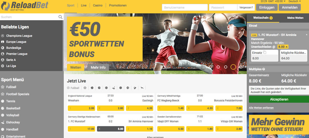The width and height of the screenshot is (309, 138).
Task: Click the Multiples help question mark icon
Action: [264, 69]
